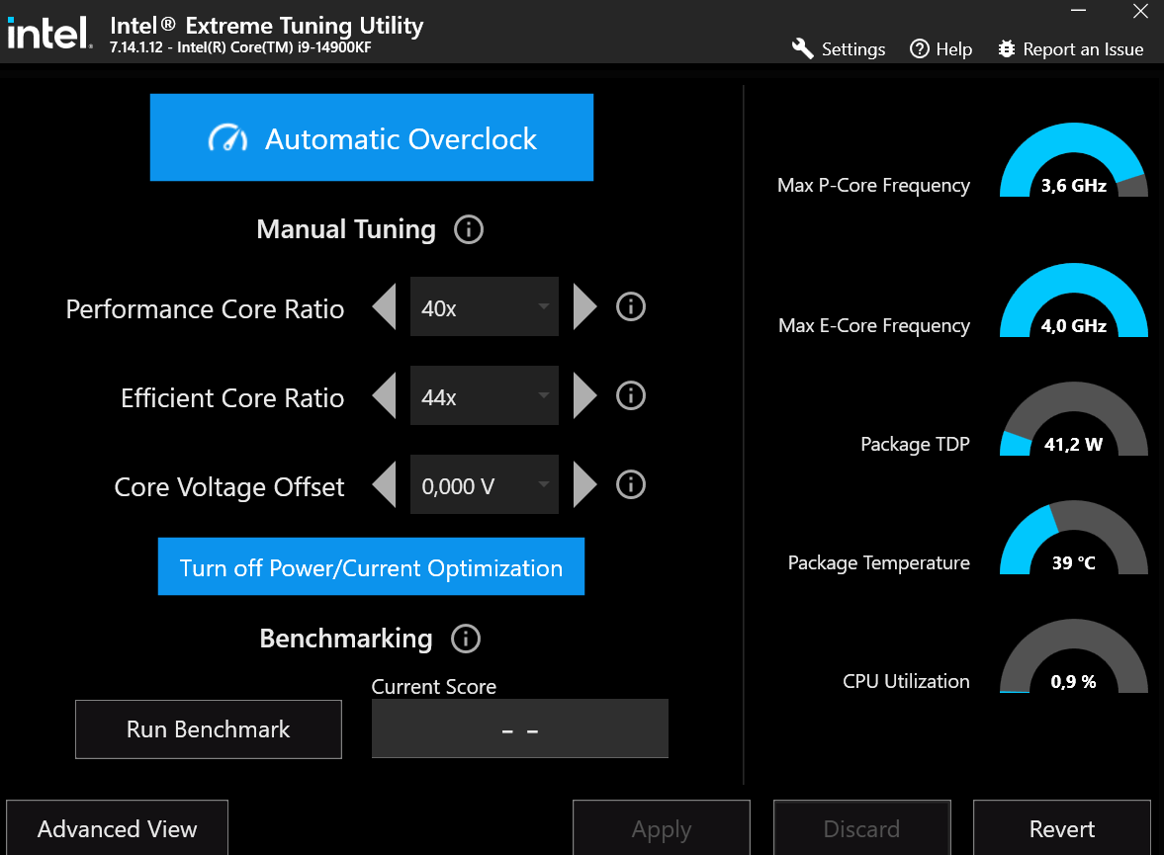1164x855 pixels.
Task: Click the Max E-Core Frequency gauge
Action: point(1074,299)
